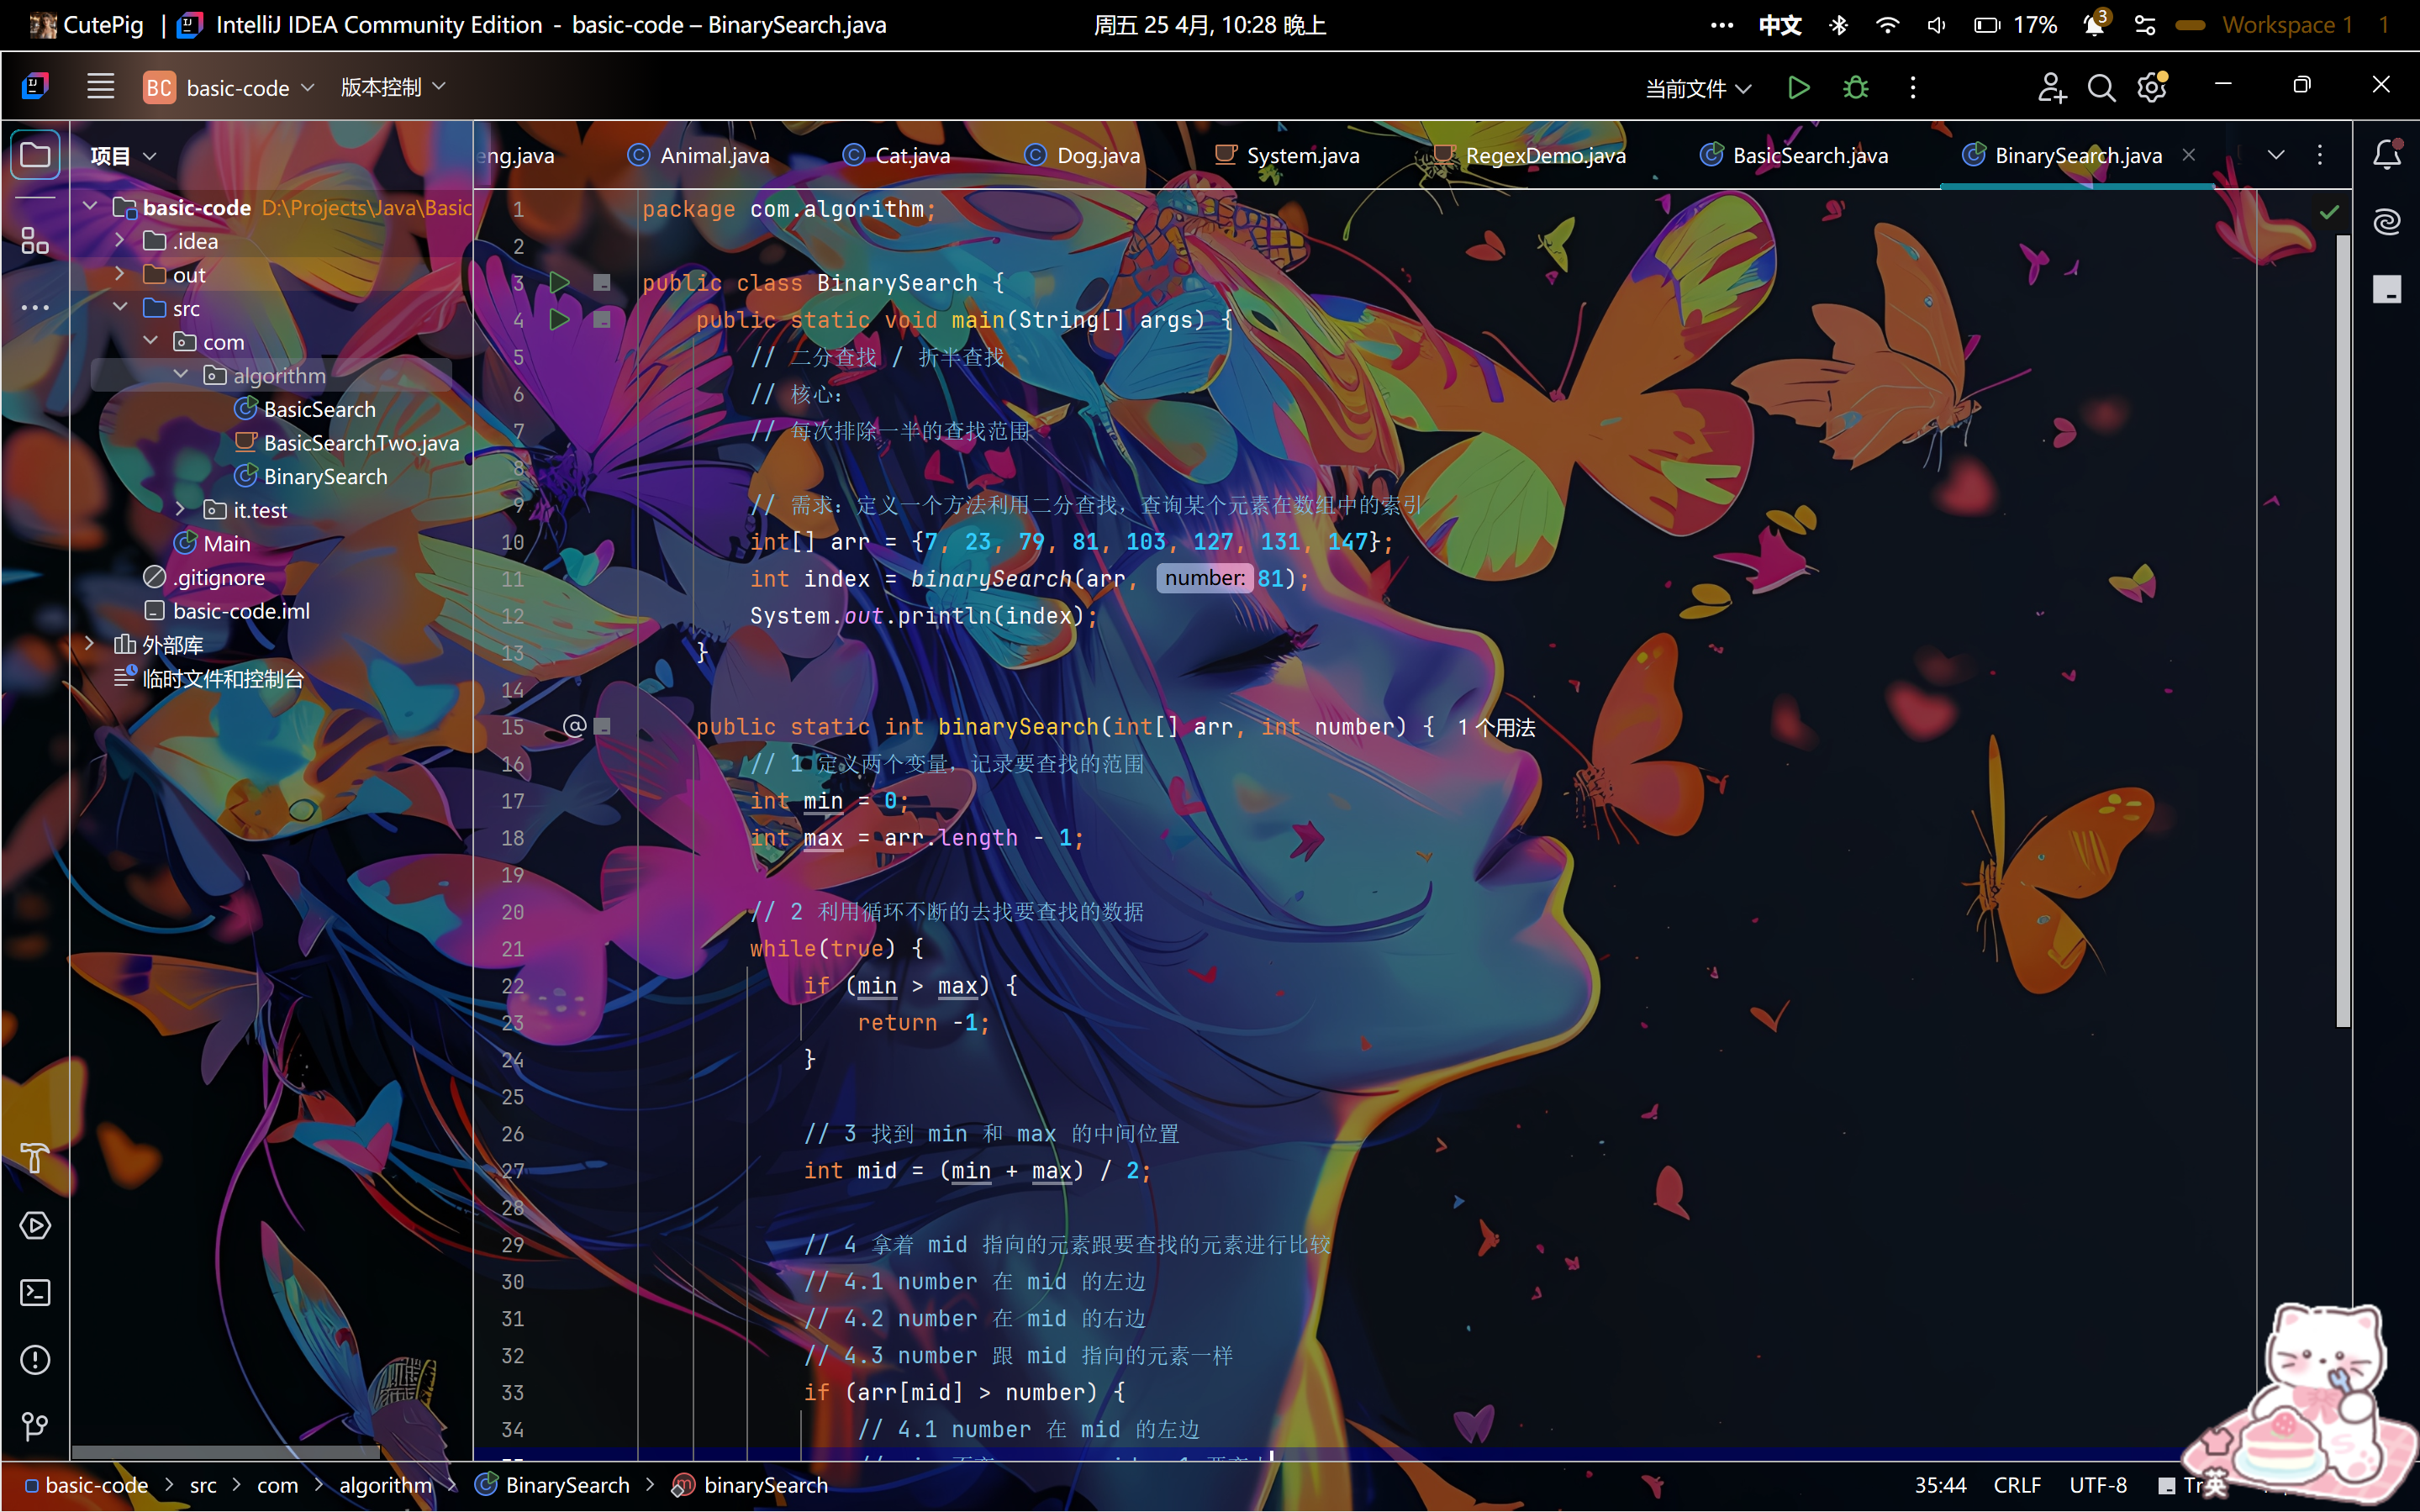
Task: Open more run actions menu
Action: pos(1912,88)
